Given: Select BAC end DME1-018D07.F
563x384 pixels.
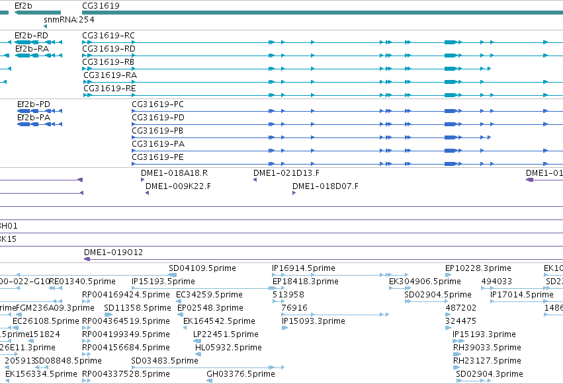Looking at the screenshot, I should (x=325, y=186).
